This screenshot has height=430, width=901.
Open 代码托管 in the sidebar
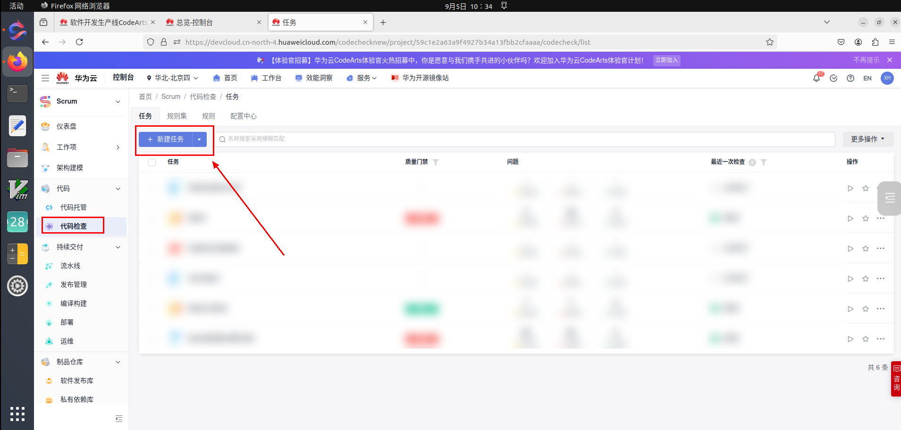pos(74,207)
